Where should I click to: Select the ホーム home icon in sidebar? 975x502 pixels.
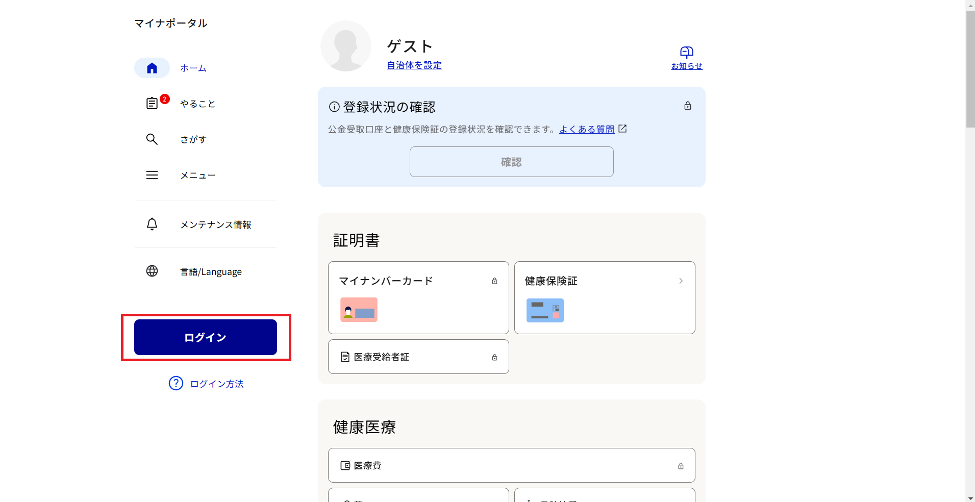[152, 67]
